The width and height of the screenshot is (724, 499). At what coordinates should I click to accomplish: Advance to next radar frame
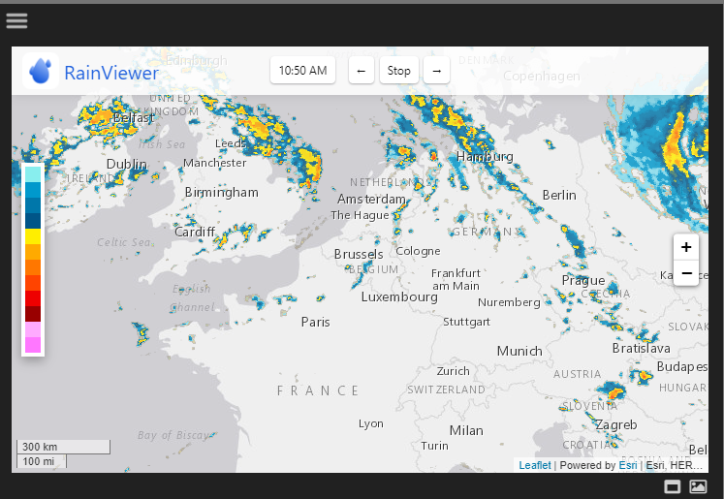pyautogui.click(x=436, y=71)
